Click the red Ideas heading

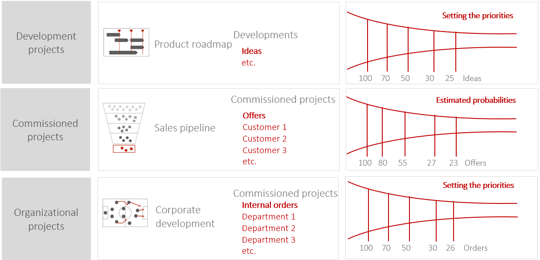(252, 51)
